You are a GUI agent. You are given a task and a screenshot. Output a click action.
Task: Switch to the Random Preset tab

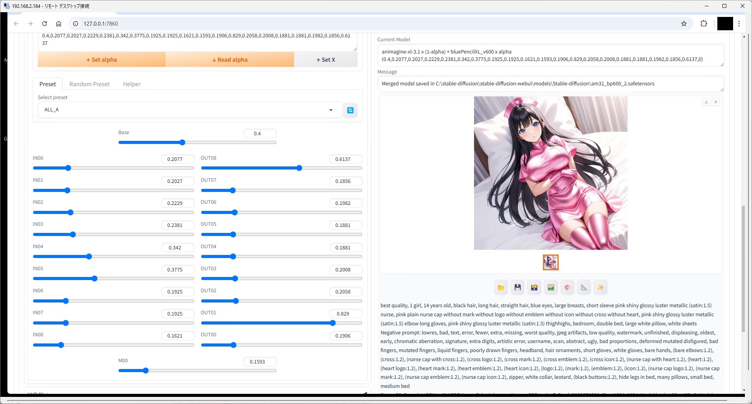click(89, 84)
